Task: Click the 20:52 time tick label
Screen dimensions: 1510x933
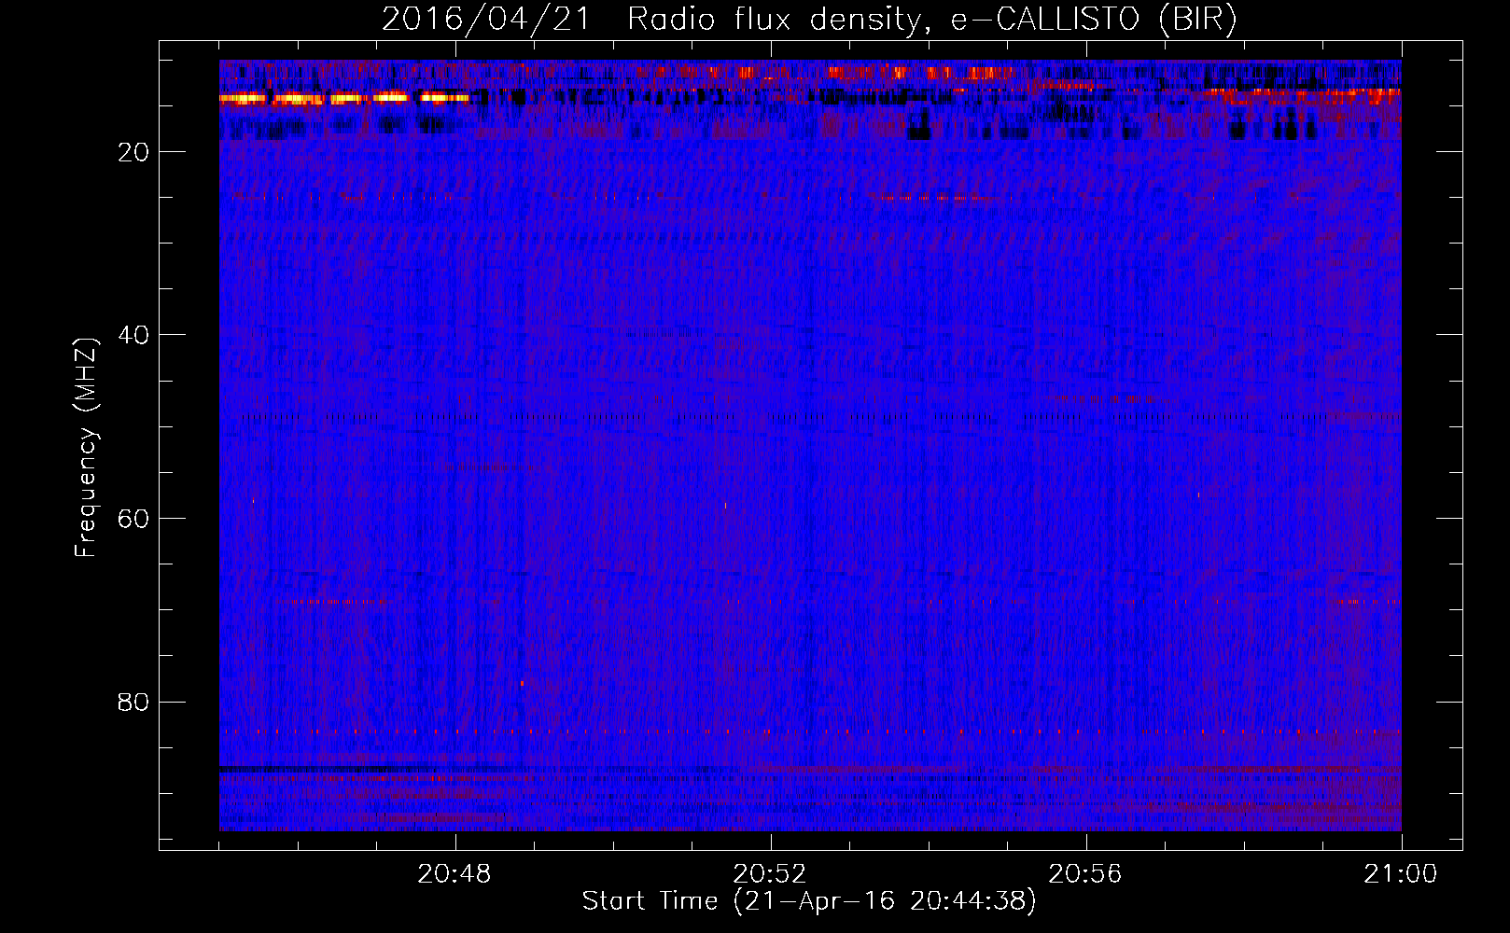Action: [770, 874]
